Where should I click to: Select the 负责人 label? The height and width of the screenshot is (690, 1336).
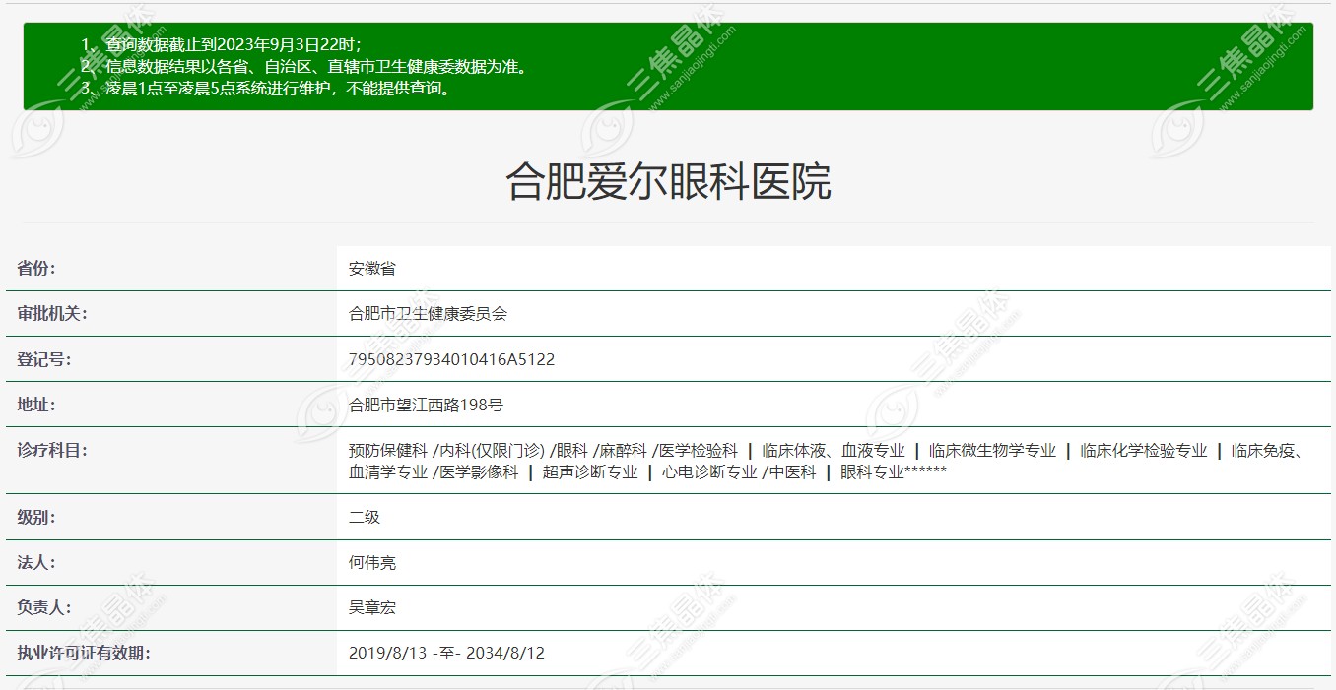[44, 607]
